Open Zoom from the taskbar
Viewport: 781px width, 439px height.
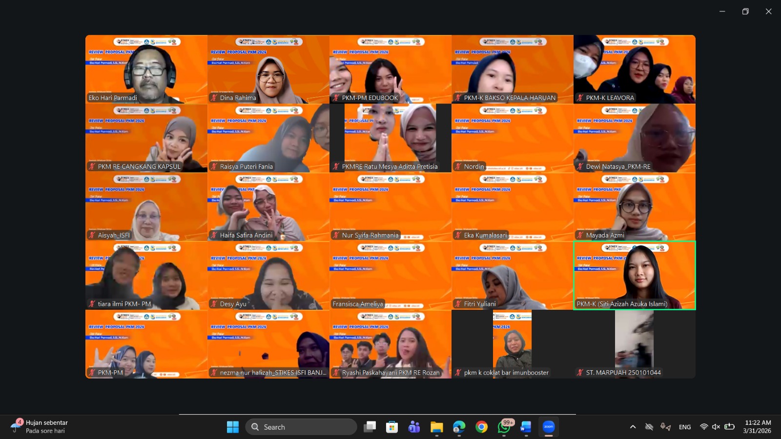pos(549,427)
